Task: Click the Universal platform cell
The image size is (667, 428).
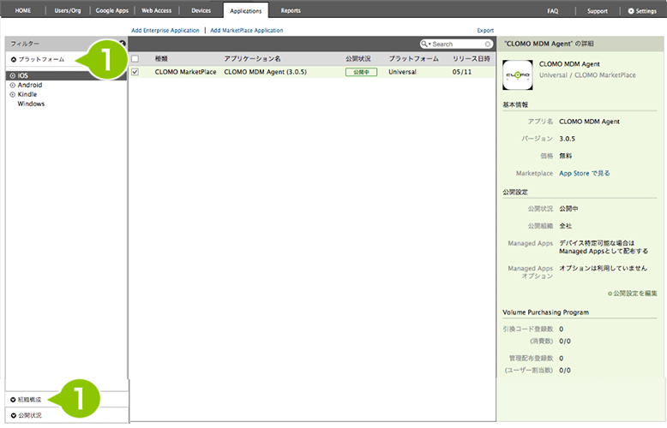Action: (x=402, y=72)
